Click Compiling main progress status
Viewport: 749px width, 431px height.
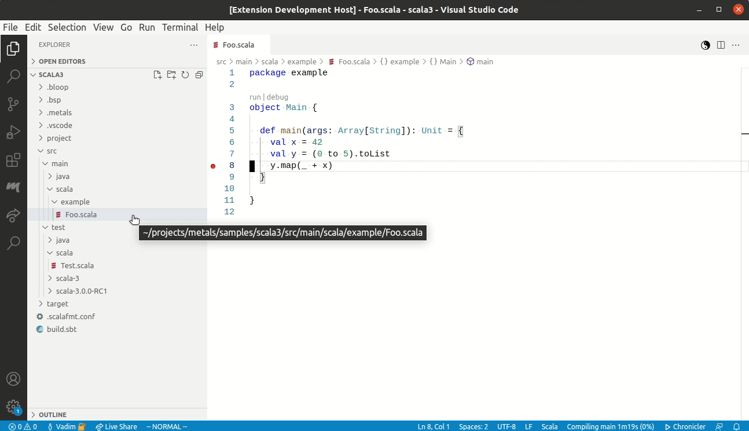pos(610,426)
